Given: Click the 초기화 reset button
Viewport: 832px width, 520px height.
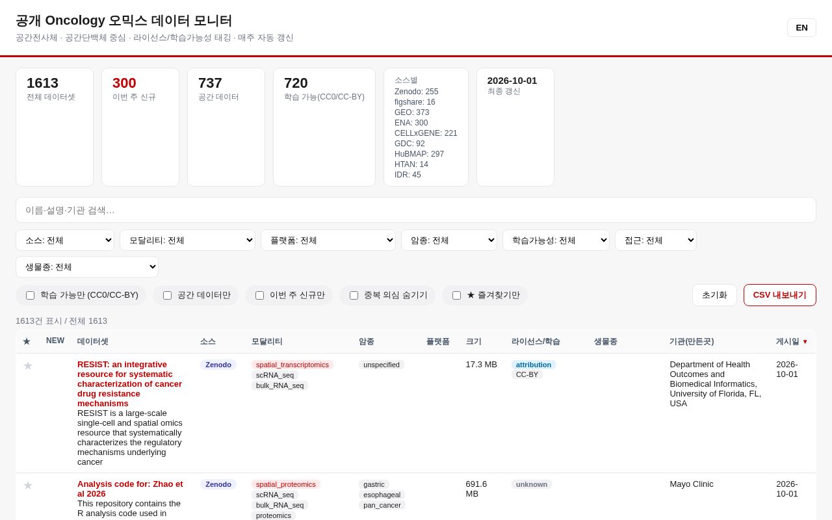Looking at the screenshot, I should tap(714, 295).
